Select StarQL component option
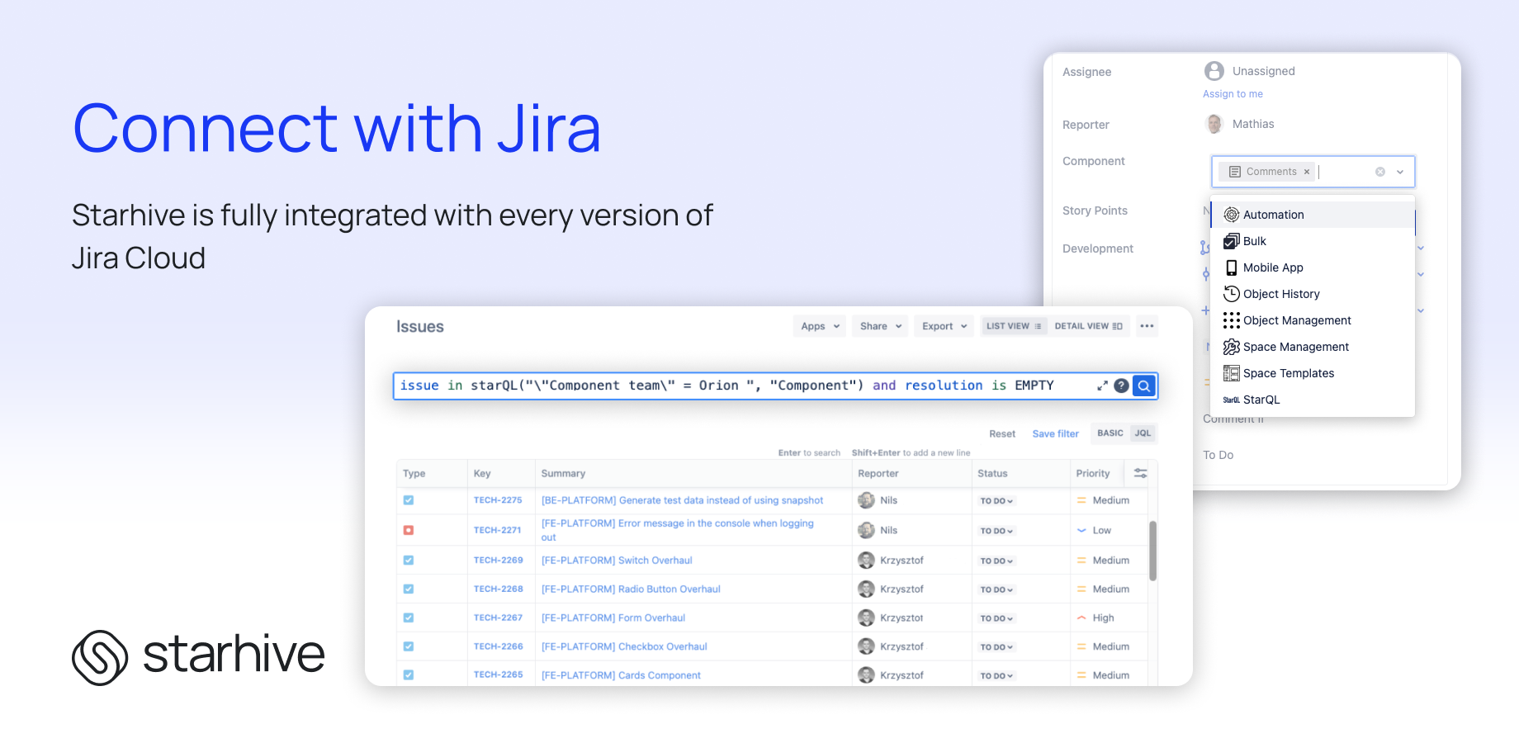Viewport: 1519px width, 743px height. [x=1313, y=400]
